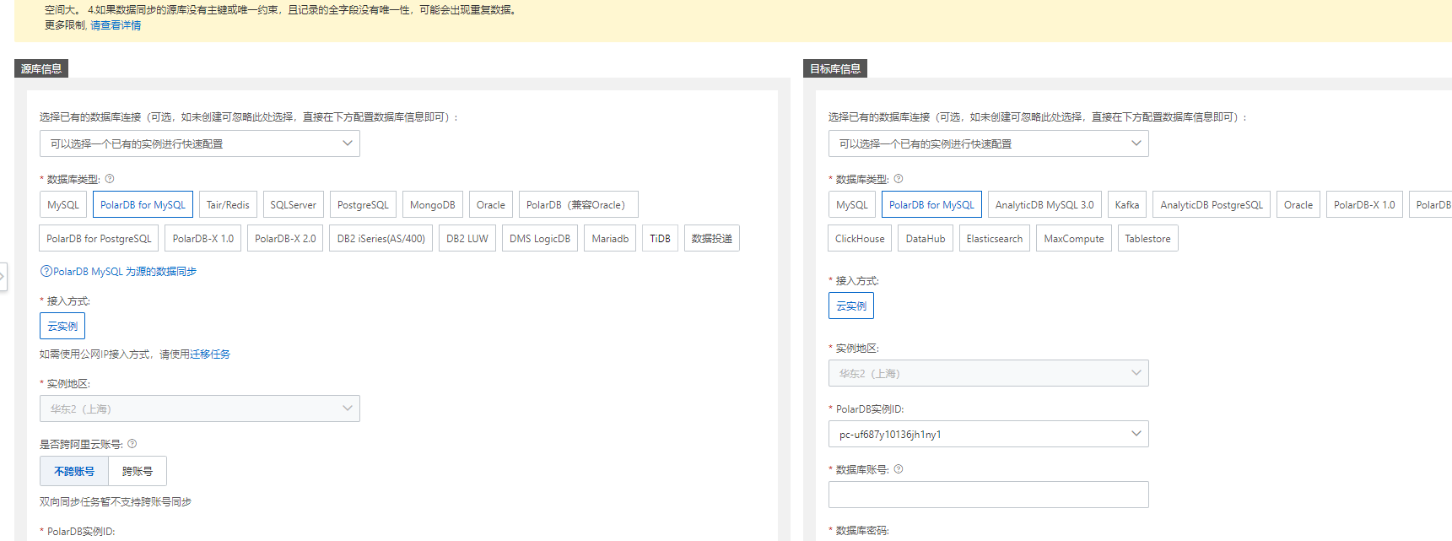Viewport: 1452px width, 541px height.
Task: Select Tablestore target database type
Action: [x=1148, y=239]
